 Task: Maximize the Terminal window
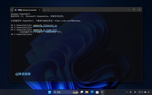pyautogui.click(x=134, y=10)
